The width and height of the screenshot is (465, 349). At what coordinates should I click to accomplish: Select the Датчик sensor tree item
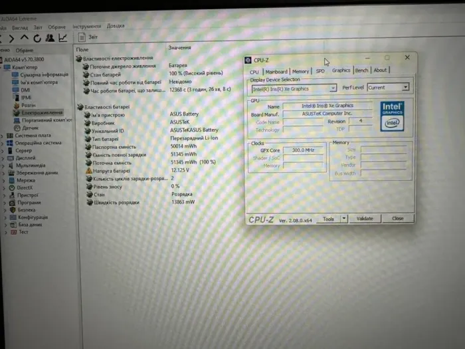pos(30,128)
